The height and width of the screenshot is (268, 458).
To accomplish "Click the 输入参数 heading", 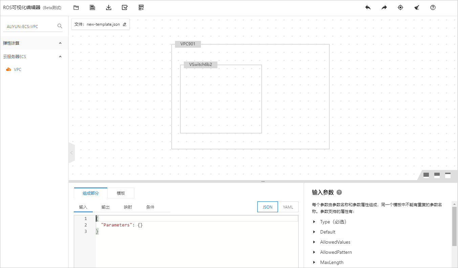I will [x=323, y=192].
